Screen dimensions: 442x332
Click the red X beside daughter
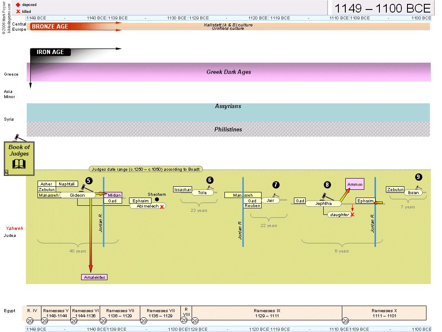352,214
